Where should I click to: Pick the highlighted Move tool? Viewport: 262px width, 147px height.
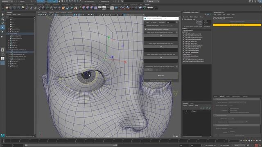[x=3, y=27]
